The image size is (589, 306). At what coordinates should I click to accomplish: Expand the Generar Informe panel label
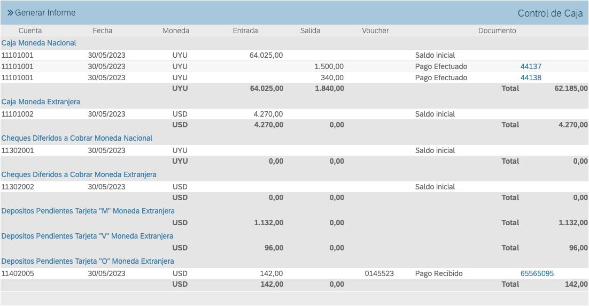(x=45, y=12)
